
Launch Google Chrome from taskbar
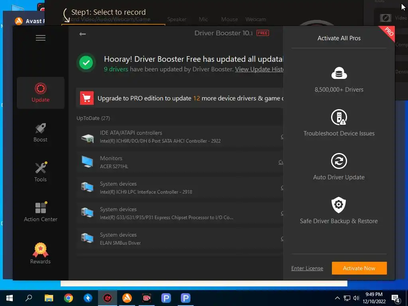pos(69,298)
